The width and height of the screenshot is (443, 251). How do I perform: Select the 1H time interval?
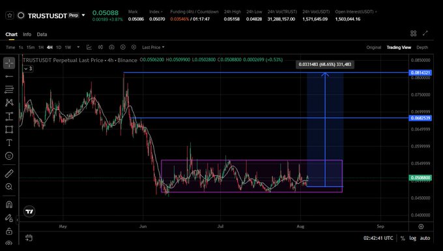(x=41, y=47)
